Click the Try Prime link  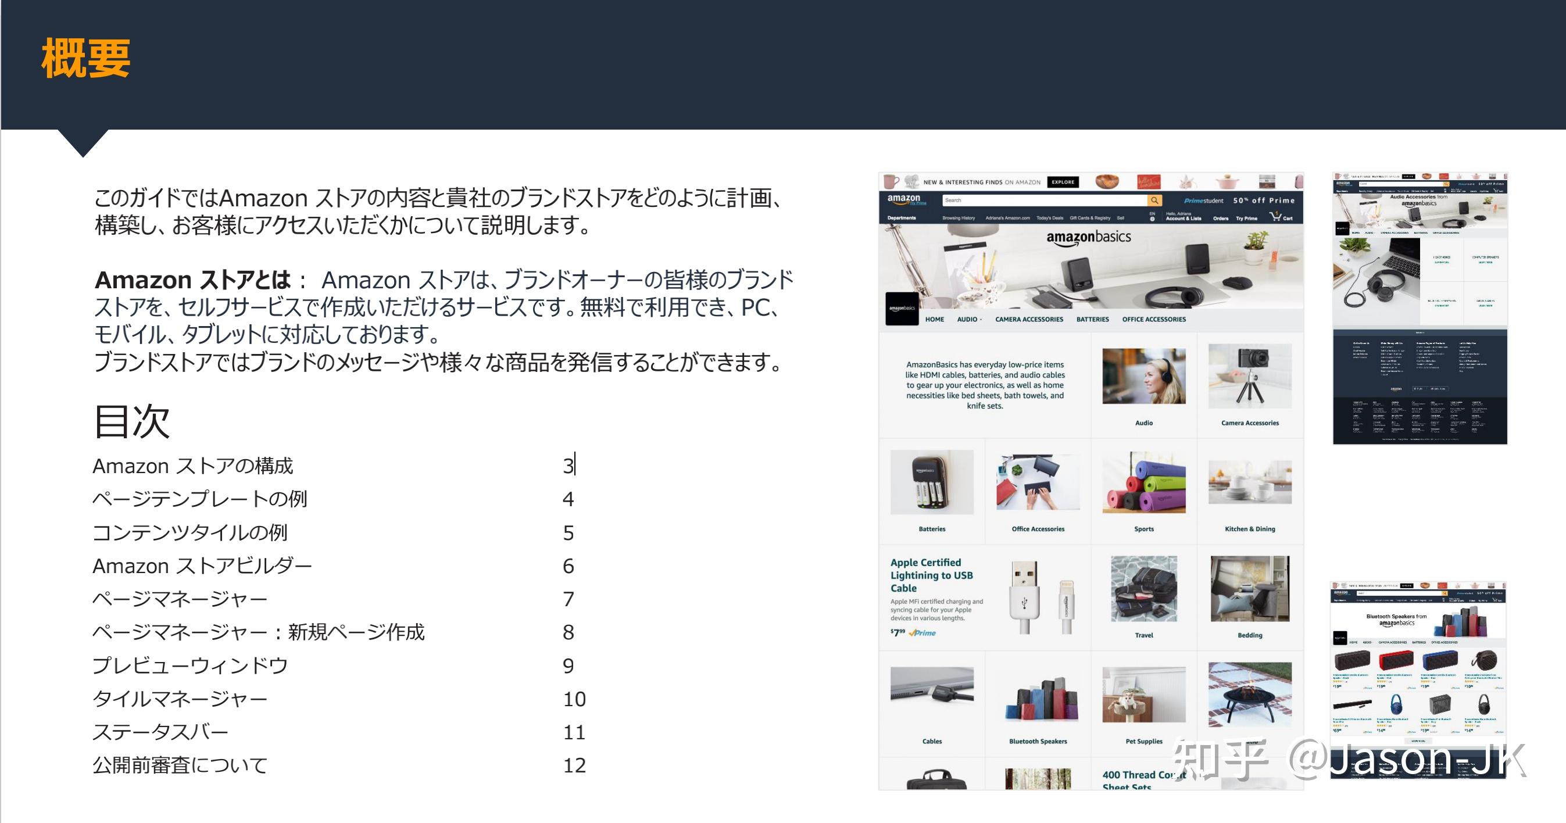1246,219
